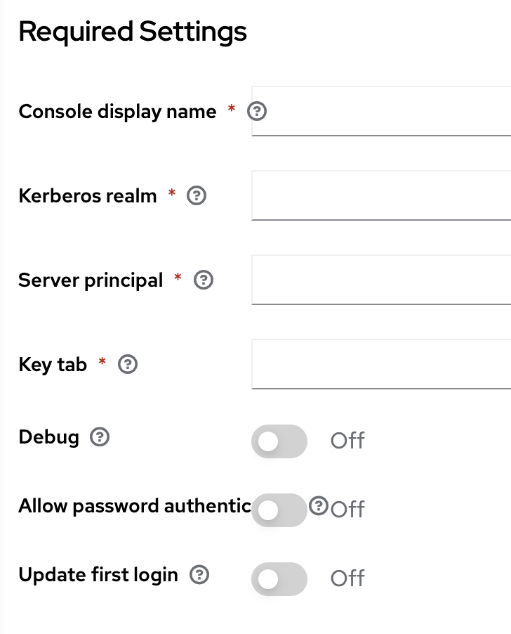The height and width of the screenshot is (634, 511).
Task: Turn on Allow password authentication
Action: (x=279, y=510)
